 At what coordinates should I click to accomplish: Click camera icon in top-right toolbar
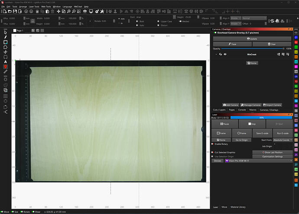pyautogui.click(x=277, y=21)
